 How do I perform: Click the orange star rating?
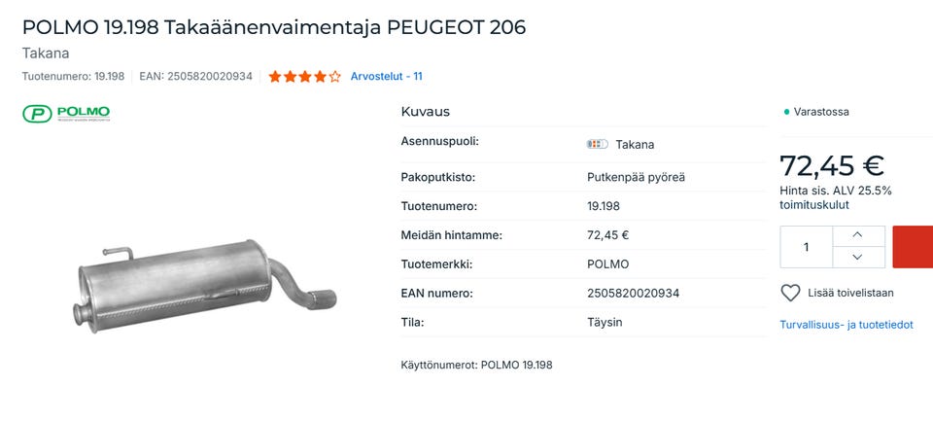(304, 76)
